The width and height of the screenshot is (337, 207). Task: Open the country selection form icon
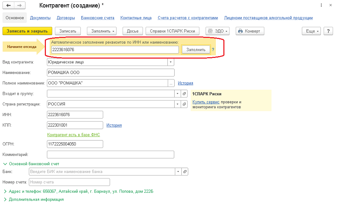[x=185, y=104]
